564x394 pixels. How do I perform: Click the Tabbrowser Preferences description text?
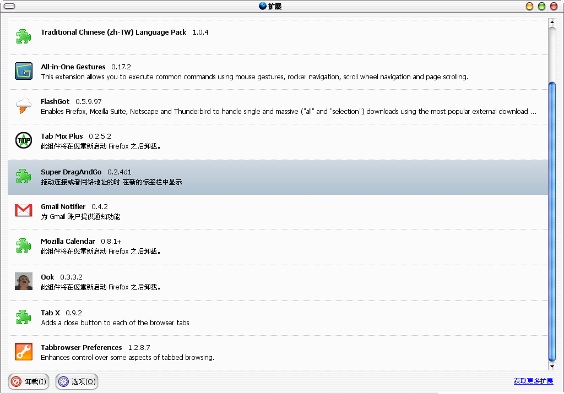pos(127,357)
